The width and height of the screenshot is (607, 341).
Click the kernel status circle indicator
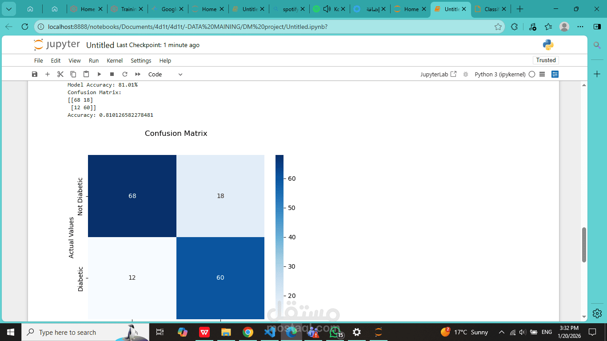532,74
